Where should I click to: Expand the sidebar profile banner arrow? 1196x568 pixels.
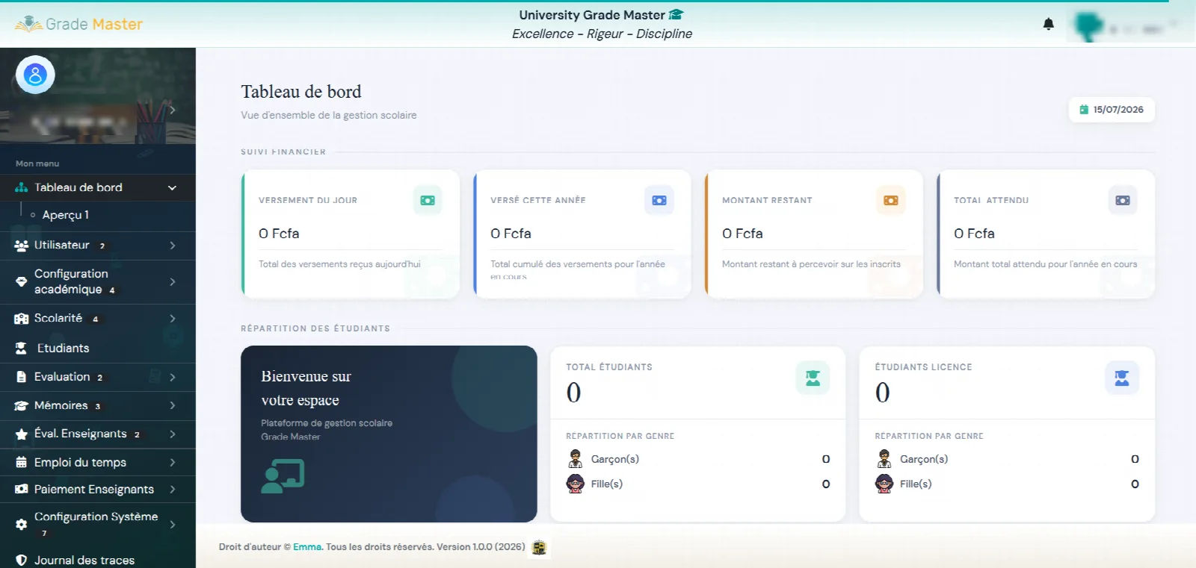[173, 110]
